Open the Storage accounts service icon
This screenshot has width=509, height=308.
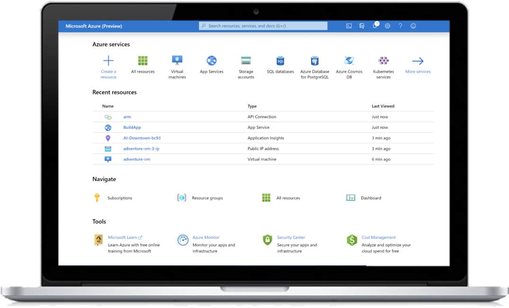[246, 61]
